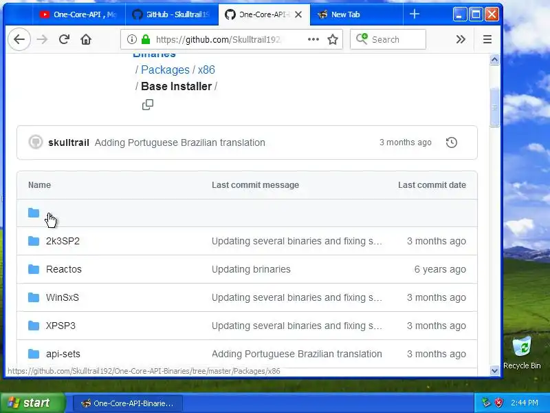Copy the path with the copy icon
Screen dimensions: 550x413
[x=148, y=105]
